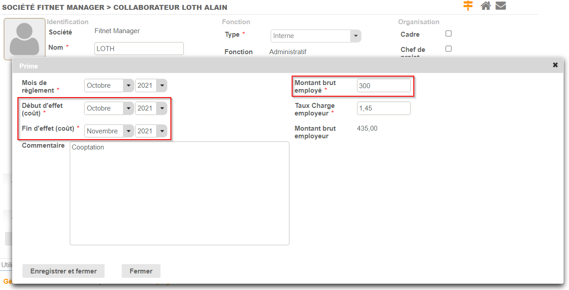Screen dimensions: 569x290
Task: Click the Nom field containing LOTH
Action: pos(139,48)
